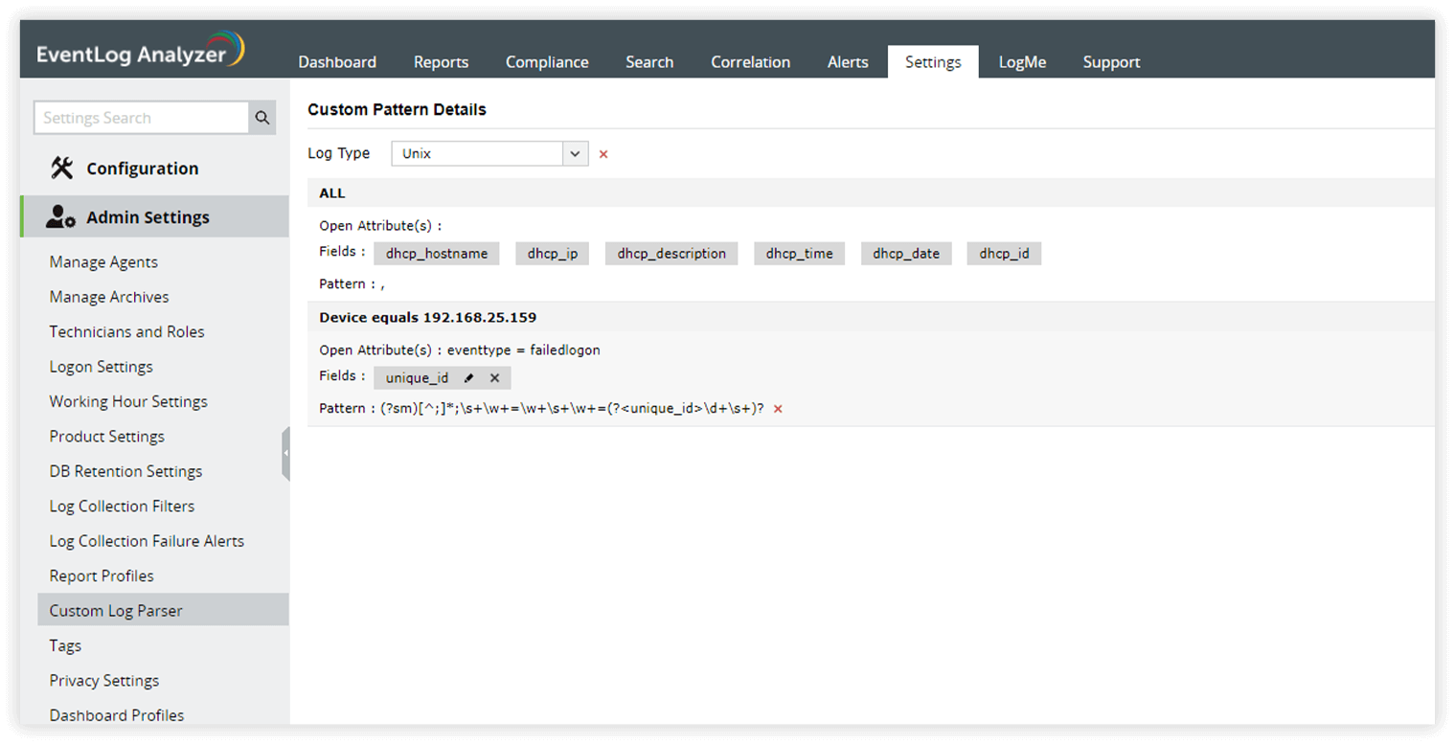Click the 'Device equals 192.168.25.159' header

tap(871, 317)
